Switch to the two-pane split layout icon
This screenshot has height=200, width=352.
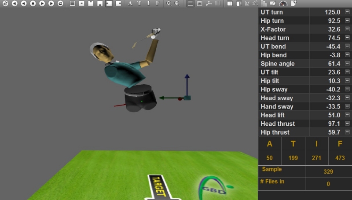(x=230, y=4)
